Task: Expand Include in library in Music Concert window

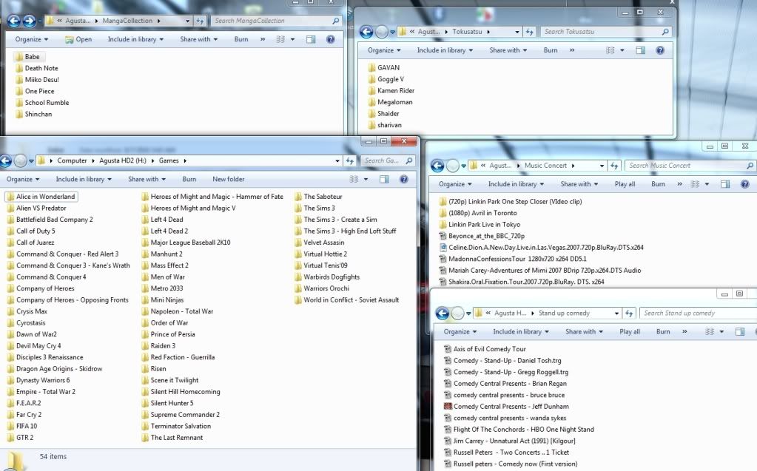Action: point(516,184)
